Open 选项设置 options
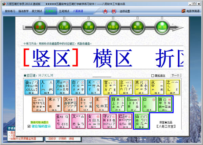The height and width of the screenshot is (145, 203). click(x=125, y=11)
